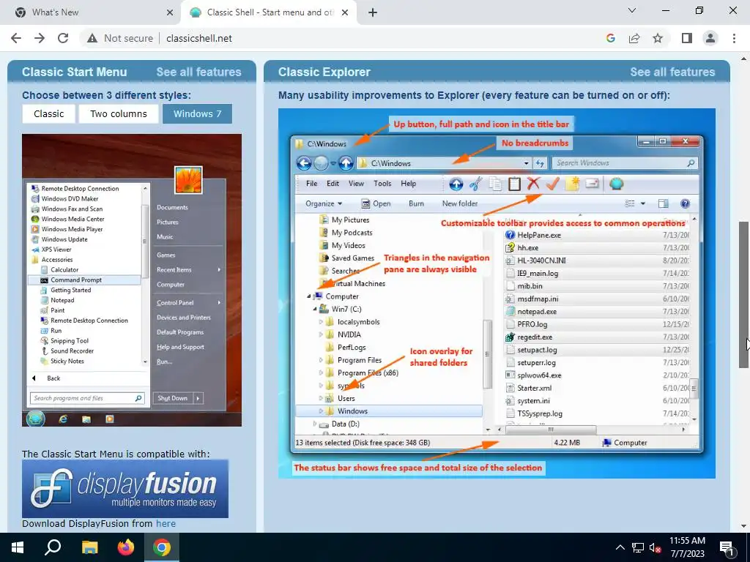
Task: Close the Classic Shell tab
Action: [345, 12]
